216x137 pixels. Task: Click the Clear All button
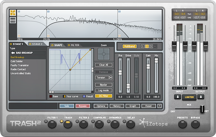104,65
